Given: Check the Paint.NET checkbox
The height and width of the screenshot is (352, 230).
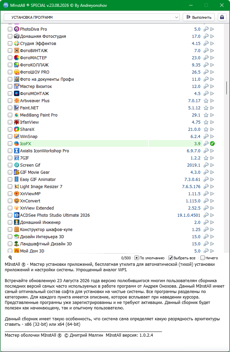Looking at the screenshot, I should pyautogui.click(x=10, y=108).
